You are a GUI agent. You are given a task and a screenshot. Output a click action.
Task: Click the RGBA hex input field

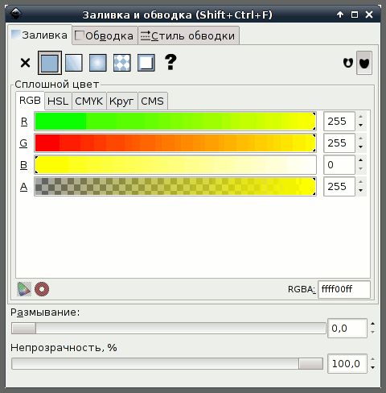pos(344,289)
